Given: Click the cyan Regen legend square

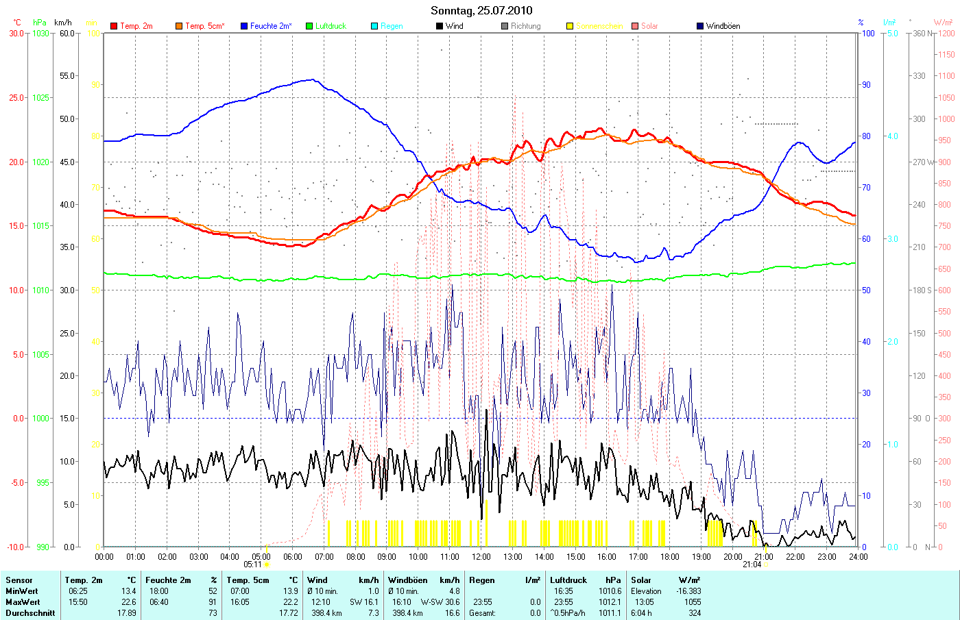Looking at the screenshot, I should (374, 26).
